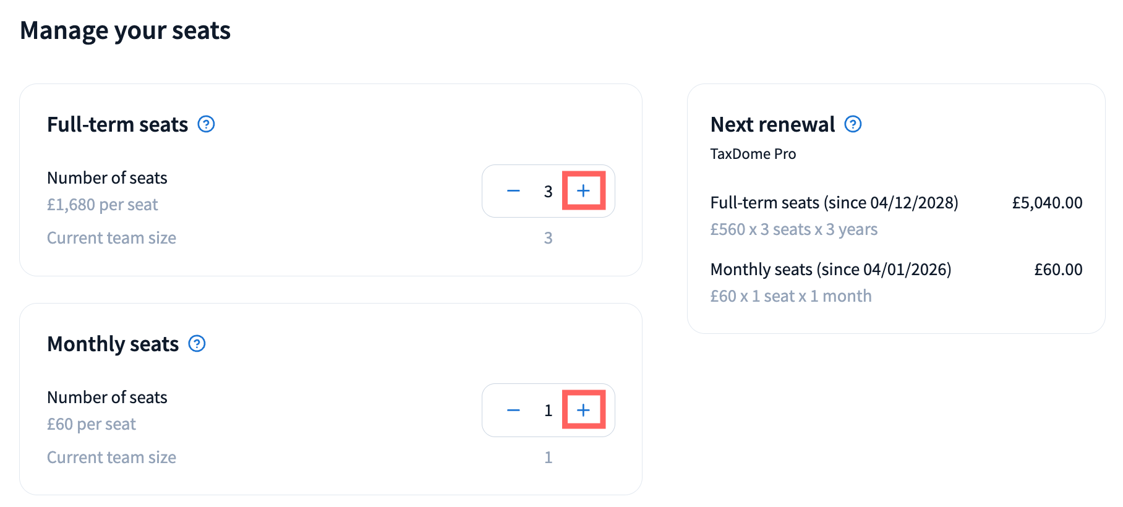Click the "£1,680 per seat" price text

[103, 205]
